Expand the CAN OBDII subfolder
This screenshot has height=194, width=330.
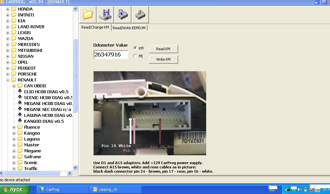pos(14,86)
